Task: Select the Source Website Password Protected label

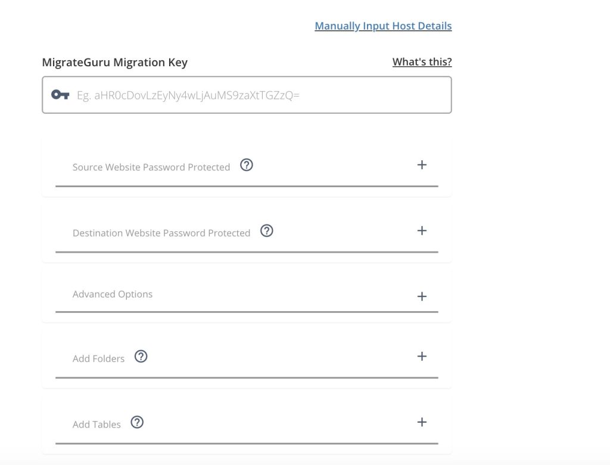Action: click(151, 168)
